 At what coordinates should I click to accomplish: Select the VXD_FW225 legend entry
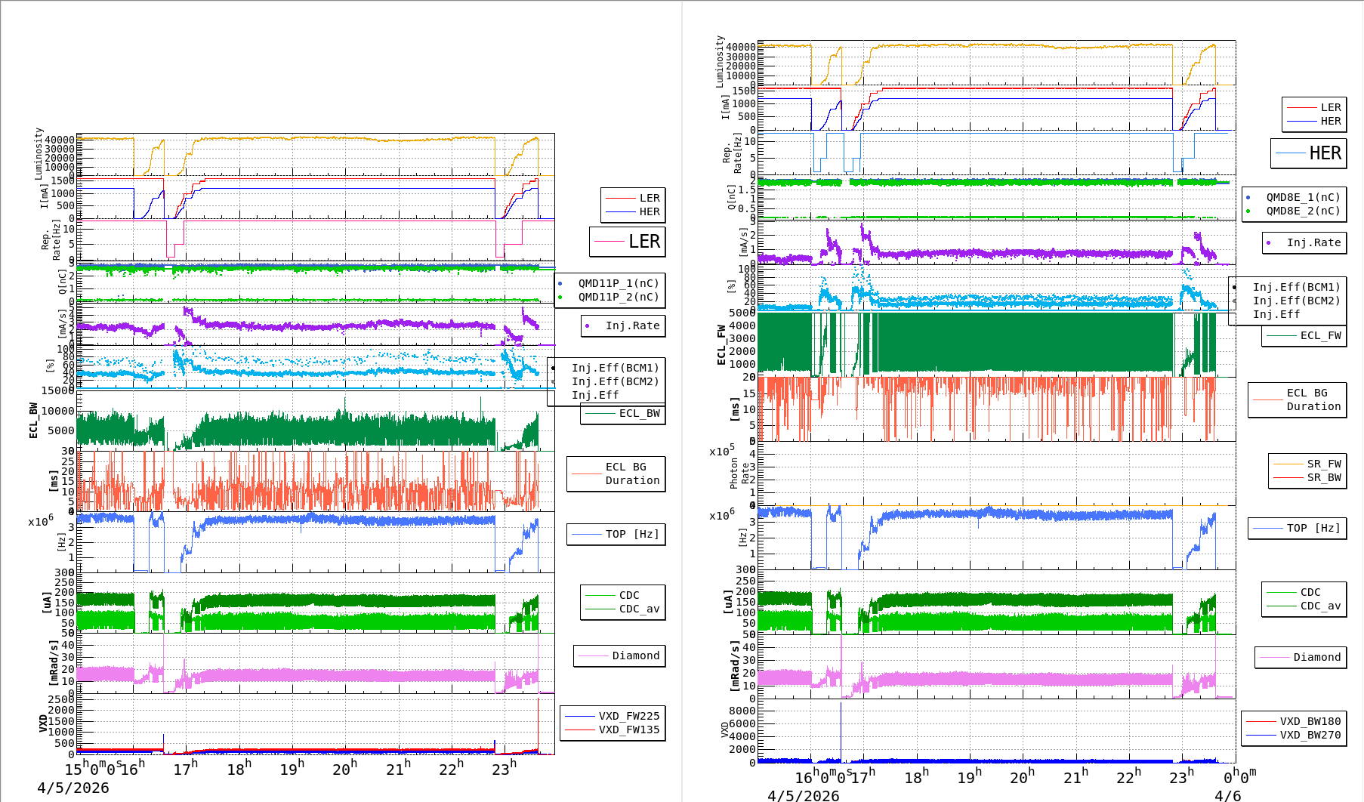point(628,716)
